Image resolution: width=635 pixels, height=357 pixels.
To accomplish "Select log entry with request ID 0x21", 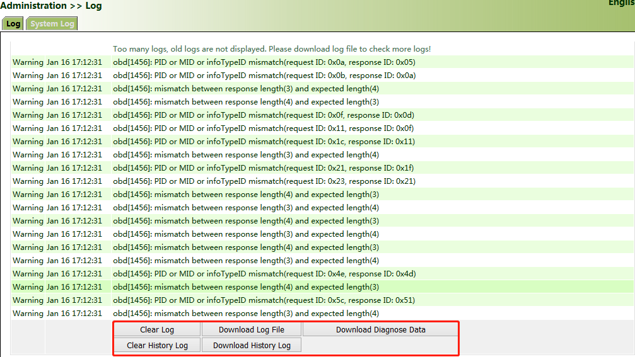I will coord(322,167).
